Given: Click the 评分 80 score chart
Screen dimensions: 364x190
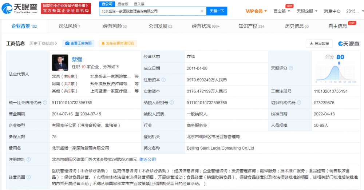Looking at the screenshot, I should (336, 69).
